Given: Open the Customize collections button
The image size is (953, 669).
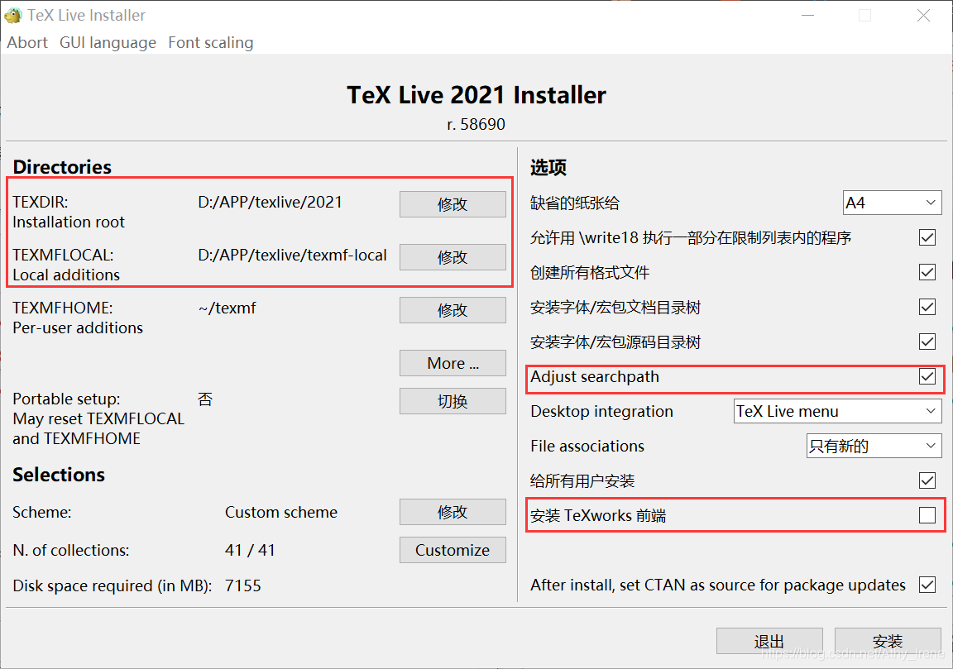Looking at the screenshot, I should point(453,550).
